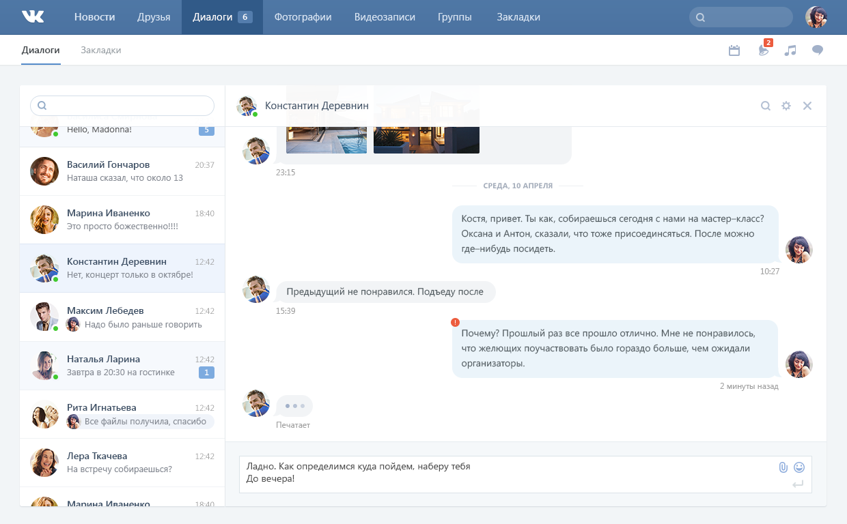Open Диалоги in top navigation
The width and height of the screenshot is (847, 524).
point(222,17)
